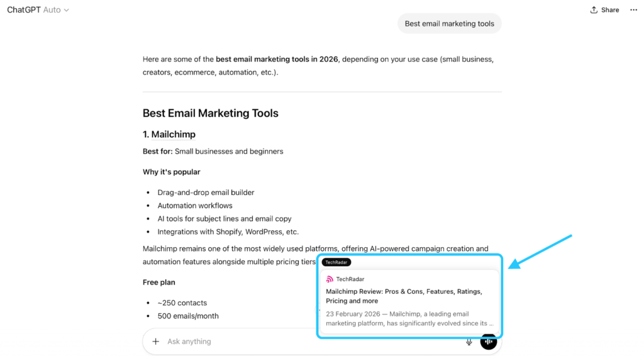
Task: Click the black TechRadar citation pill
Action: coord(336,262)
